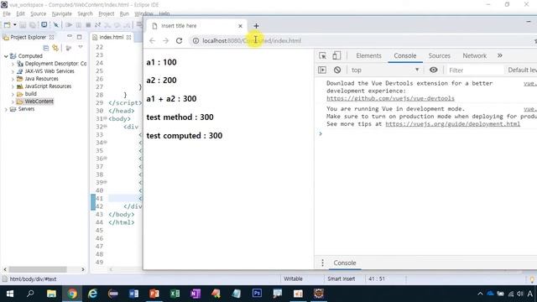Expand the Servers project node
The image size is (537, 302).
(x=6, y=109)
